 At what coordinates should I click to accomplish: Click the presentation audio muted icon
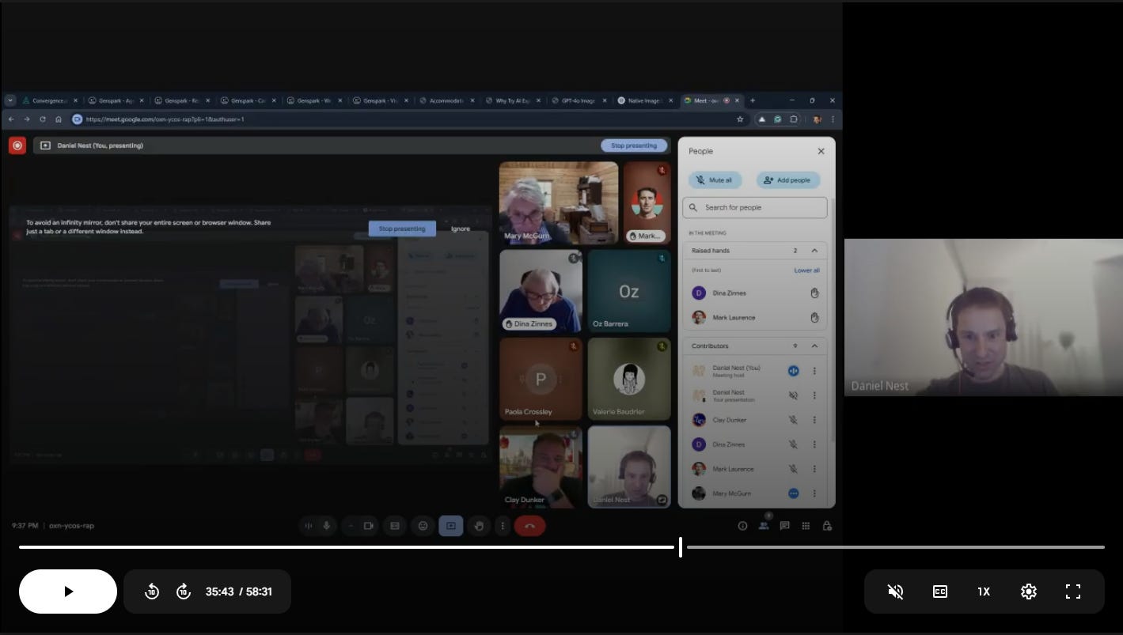click(793, 395)
